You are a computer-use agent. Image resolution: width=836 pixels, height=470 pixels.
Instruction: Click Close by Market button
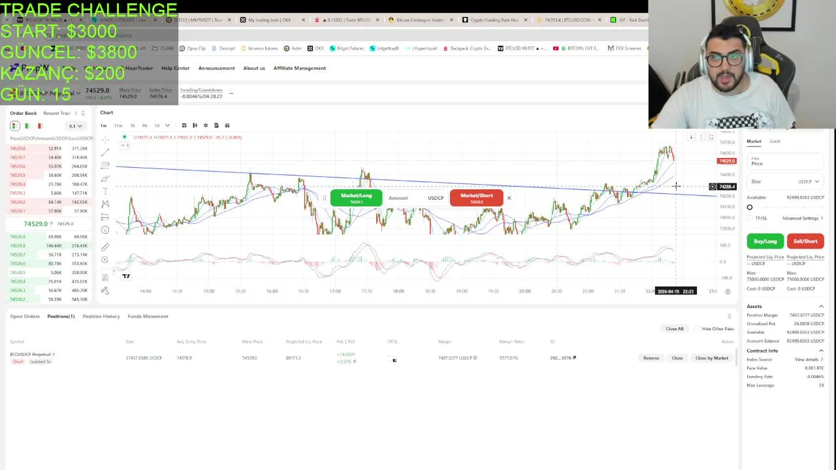[711, 358]
